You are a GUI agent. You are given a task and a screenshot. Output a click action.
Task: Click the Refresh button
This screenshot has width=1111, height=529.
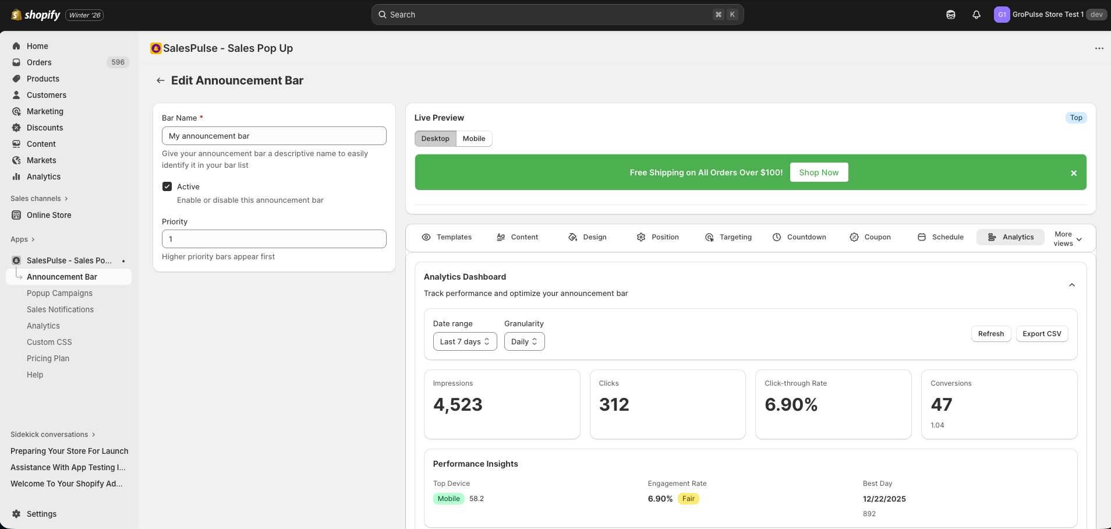(990, 333)
